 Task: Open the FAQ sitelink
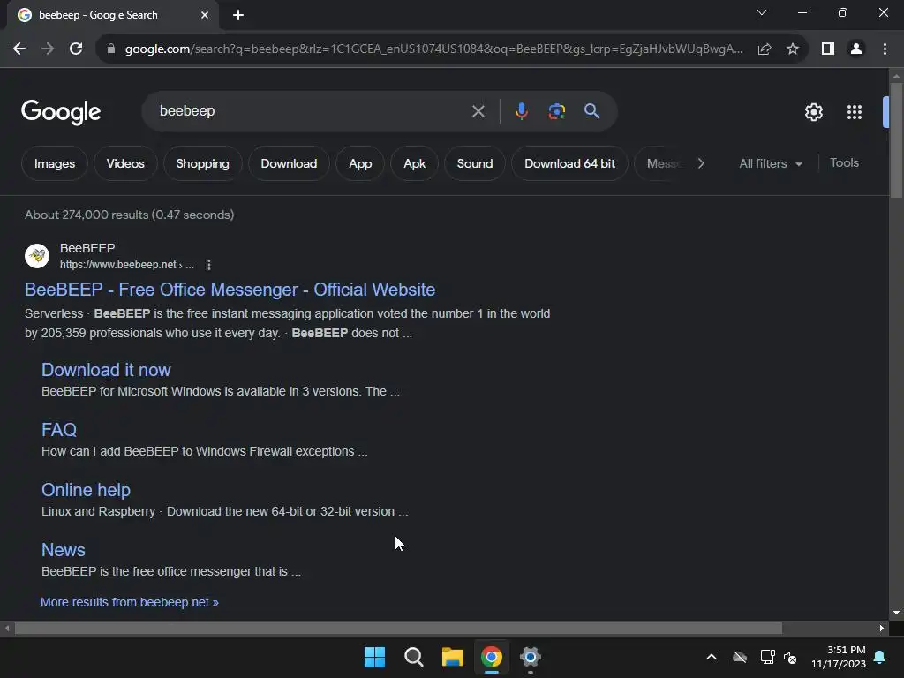(x=59, y=430)
